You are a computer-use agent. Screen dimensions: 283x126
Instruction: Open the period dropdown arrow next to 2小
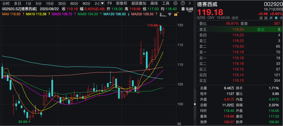pyautogui.click(x=102, y=3)
